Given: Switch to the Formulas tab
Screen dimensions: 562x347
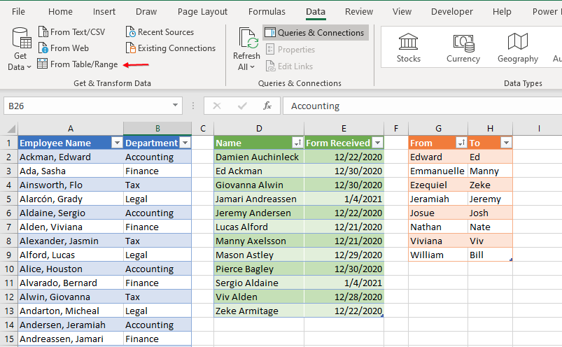Looking at the screenshot, I should (267, 12).
